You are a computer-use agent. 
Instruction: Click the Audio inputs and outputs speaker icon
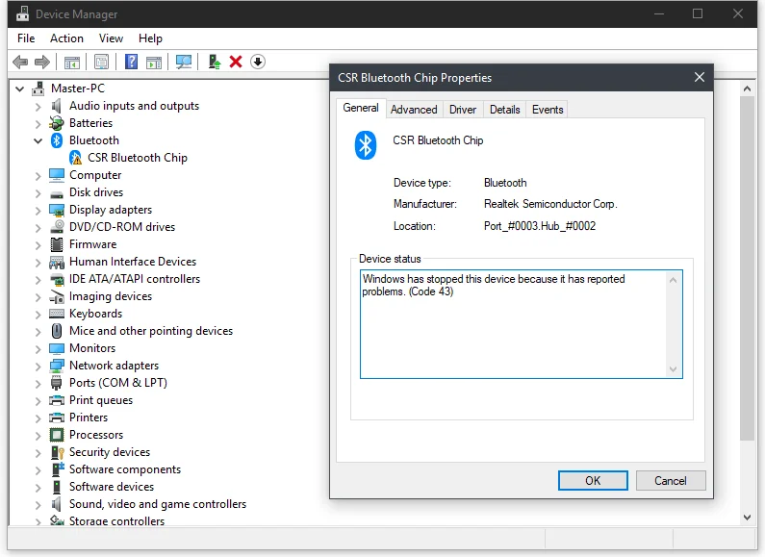[x=57, y=106]
